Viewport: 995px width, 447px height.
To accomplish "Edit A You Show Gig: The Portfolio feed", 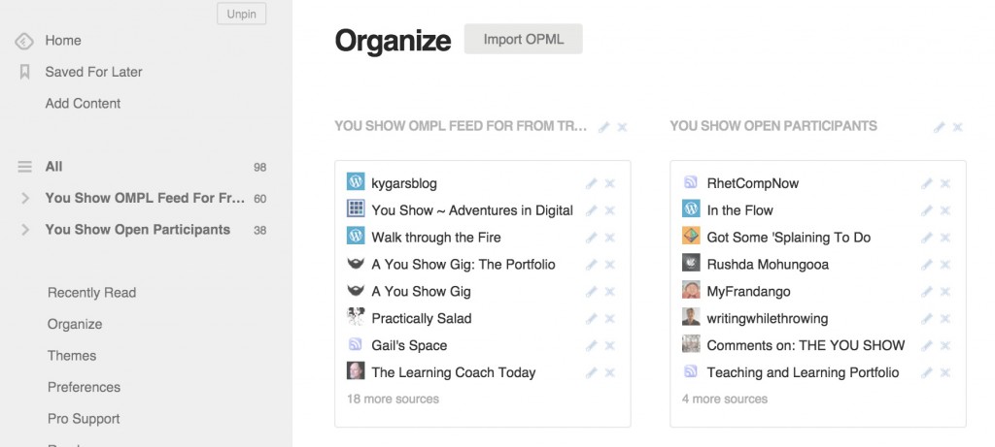I will tap(592, 265).
